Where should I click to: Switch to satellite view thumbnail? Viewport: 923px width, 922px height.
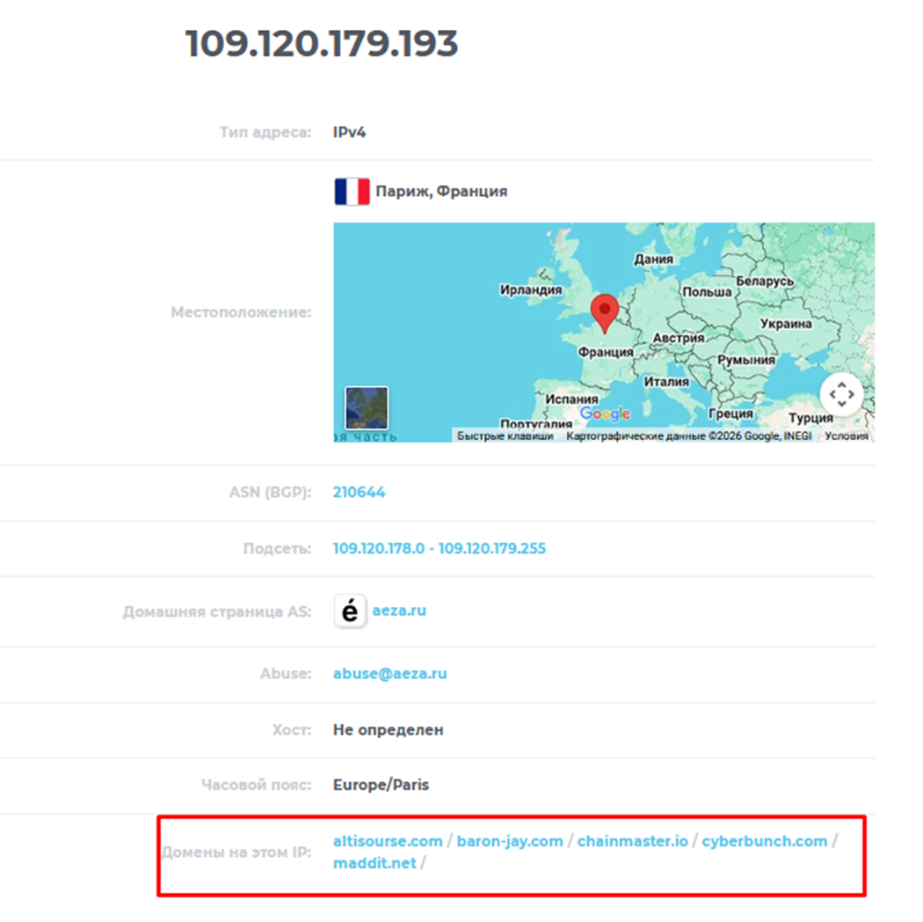pyautogui.click(x=367, y=407)
